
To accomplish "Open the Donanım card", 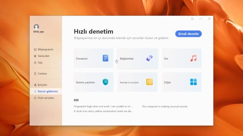I will (x=94, y=58).
